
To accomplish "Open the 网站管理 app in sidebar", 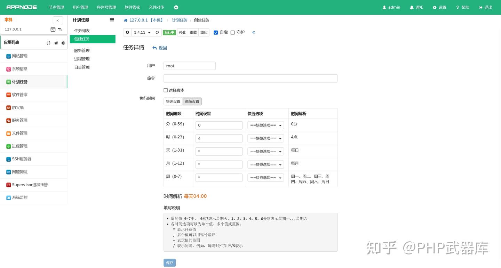I will (x=19, y=56).
